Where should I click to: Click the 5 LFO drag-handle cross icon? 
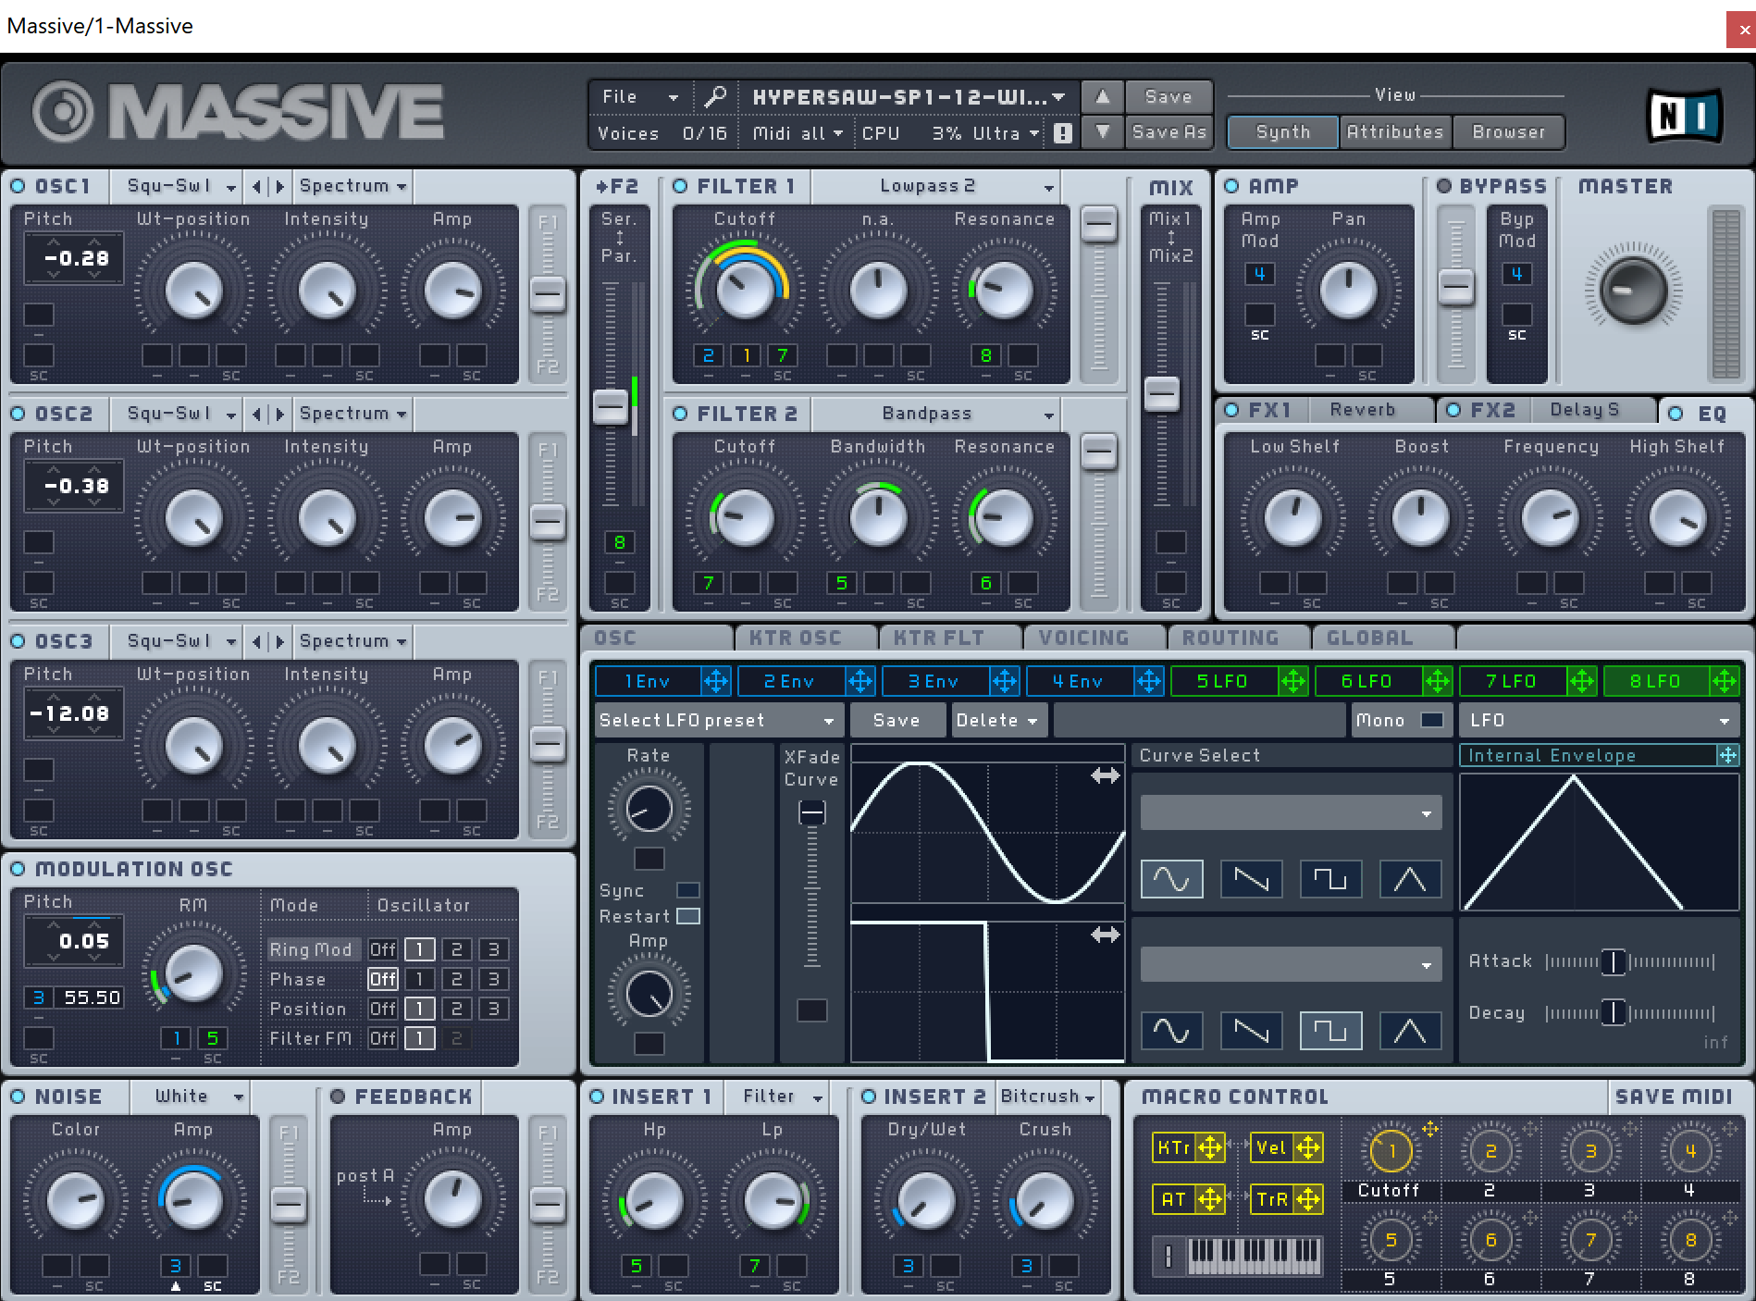click(x=1293, y=682)
